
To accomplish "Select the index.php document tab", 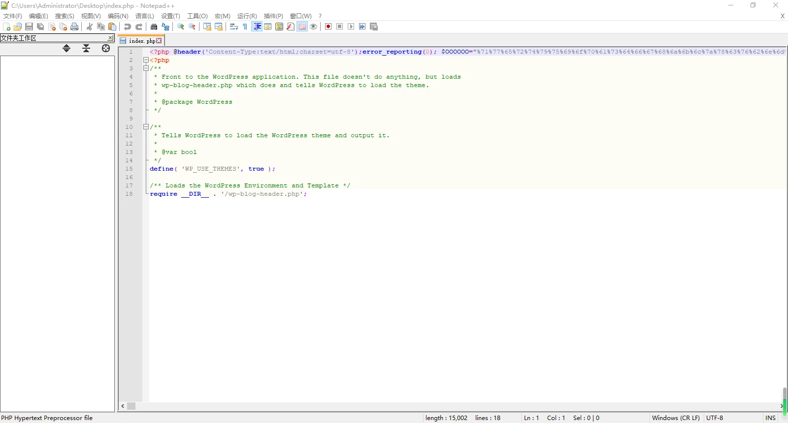I will pos(141,41).
